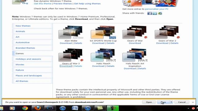
Task: Select the Games category
Action: click(32, 53)
